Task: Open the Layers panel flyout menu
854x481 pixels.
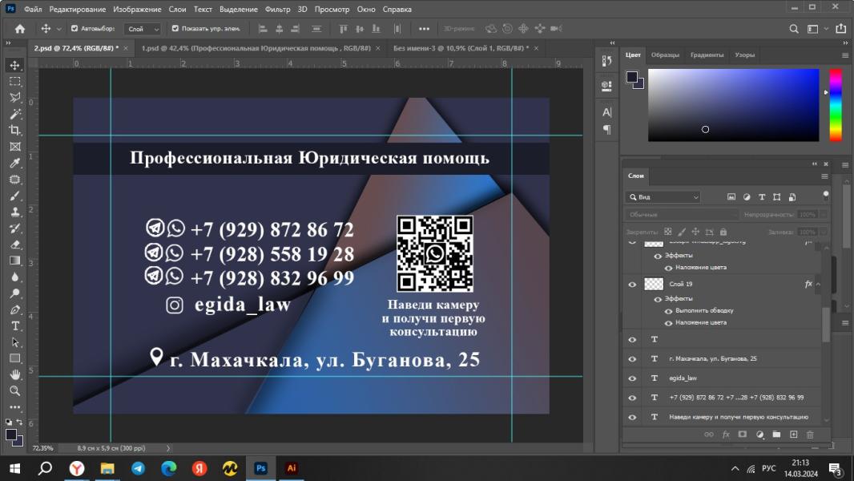Action: click(x=824, y=176)
